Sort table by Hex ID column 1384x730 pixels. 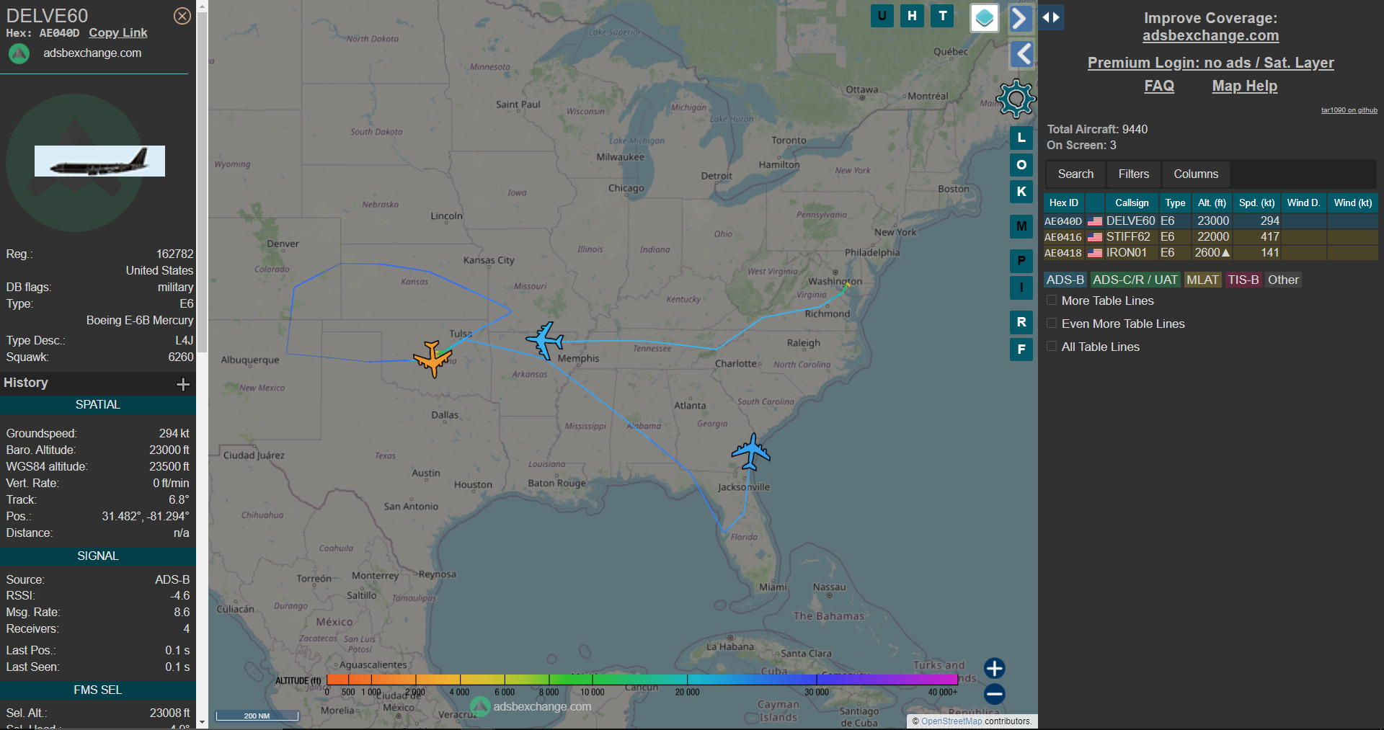point(1063,202)
